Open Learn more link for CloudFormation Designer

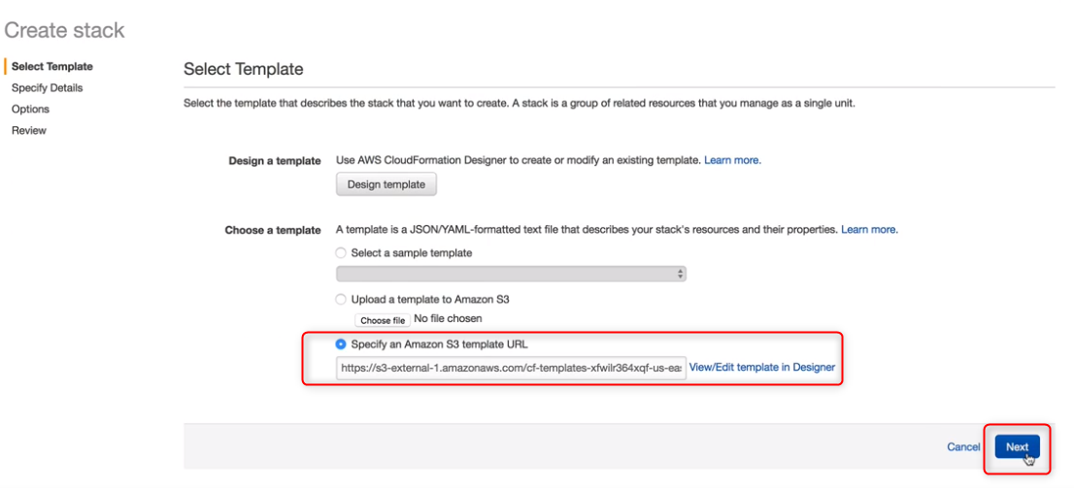(x=732, y=160)
